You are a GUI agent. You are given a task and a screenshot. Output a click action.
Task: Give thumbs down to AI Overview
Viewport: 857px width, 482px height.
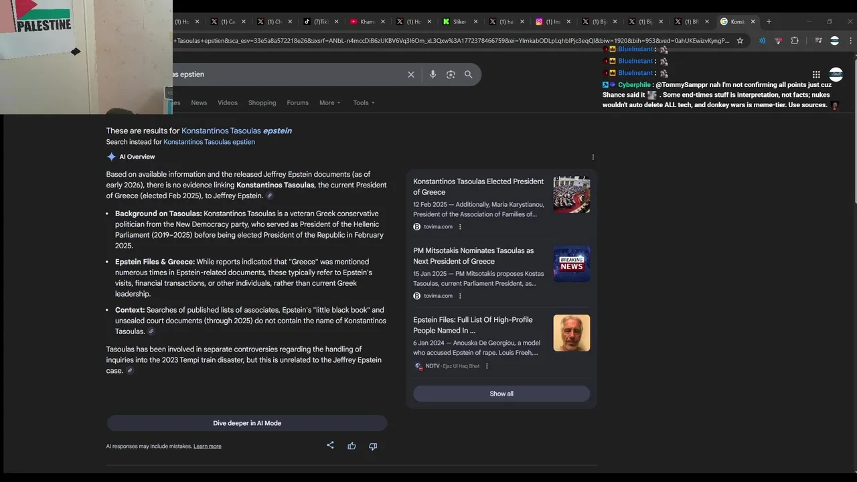click(373, 446)
